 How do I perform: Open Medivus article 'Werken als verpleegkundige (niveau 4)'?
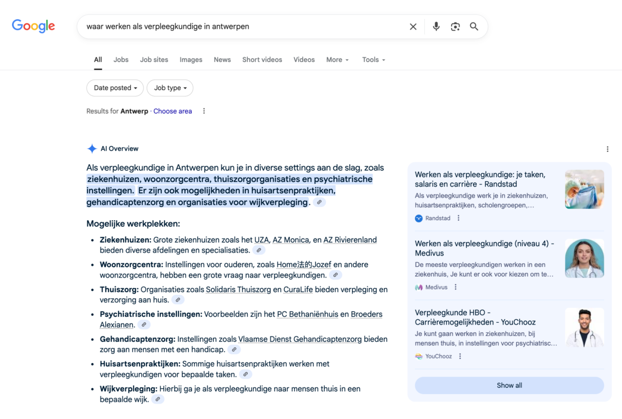click(x=484, y=248)
